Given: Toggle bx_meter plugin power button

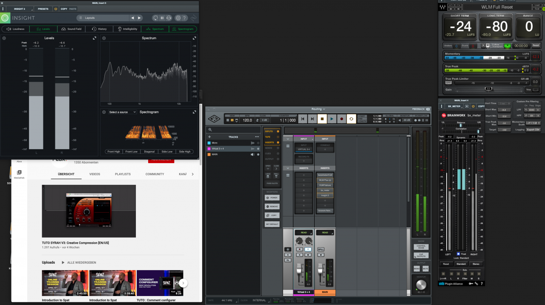Looking at the screenshot, I should pyautogui.click(x=473, y=106).
